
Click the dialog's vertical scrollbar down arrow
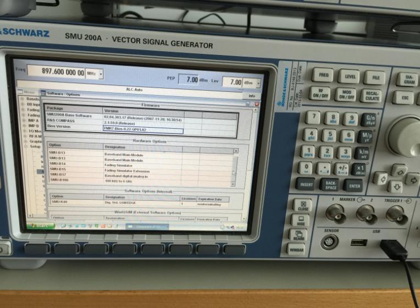(244, 219)
